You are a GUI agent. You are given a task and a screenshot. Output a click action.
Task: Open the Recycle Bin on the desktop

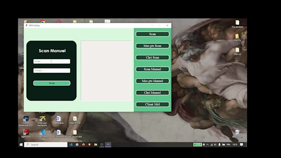pyautogui.click(x=237, y=134)
